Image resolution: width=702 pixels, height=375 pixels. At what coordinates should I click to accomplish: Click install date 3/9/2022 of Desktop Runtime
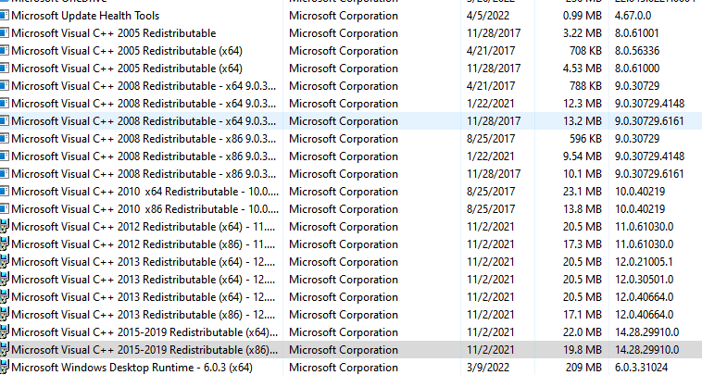pos(488,368)
